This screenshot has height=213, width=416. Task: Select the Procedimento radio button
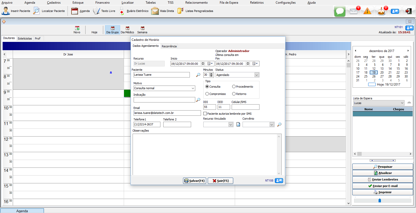(234, 87)
